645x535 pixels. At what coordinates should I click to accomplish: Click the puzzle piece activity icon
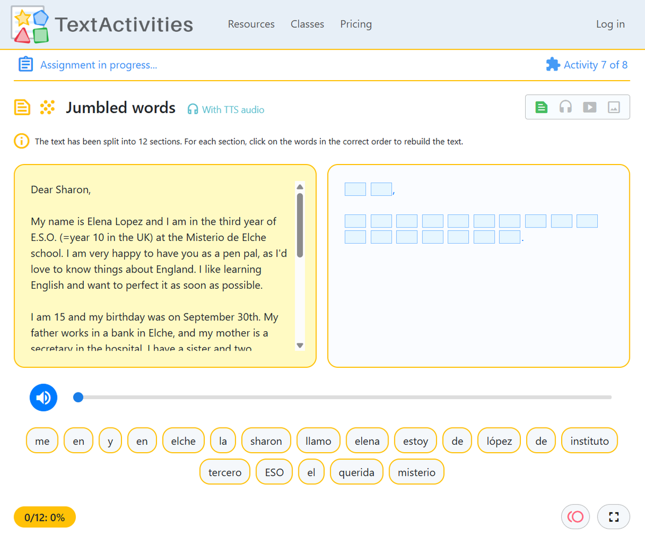[x=553, y=65]
